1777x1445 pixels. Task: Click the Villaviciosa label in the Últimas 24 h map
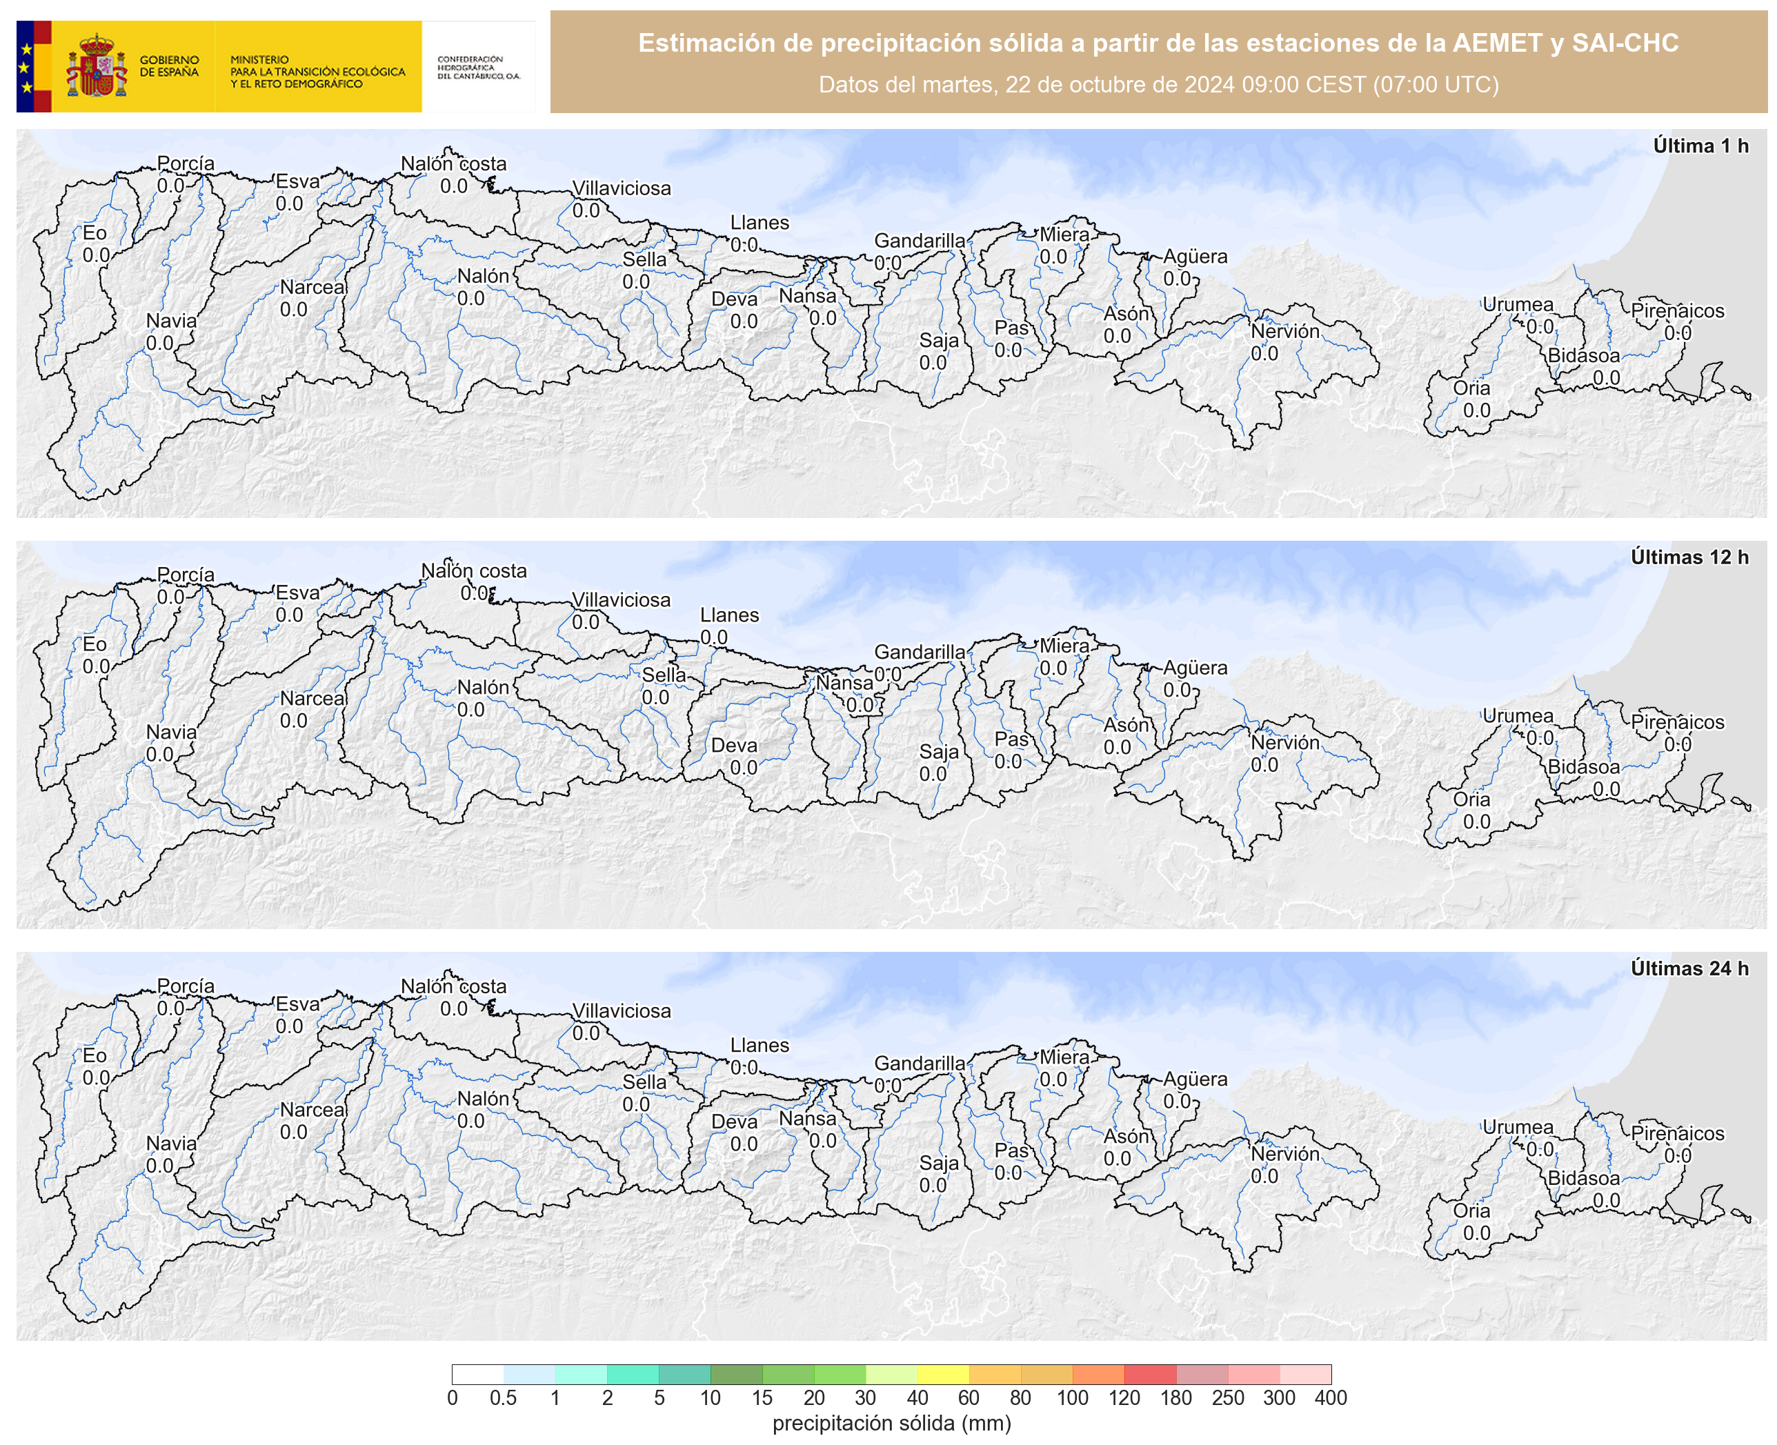(x=621, y=1010)
